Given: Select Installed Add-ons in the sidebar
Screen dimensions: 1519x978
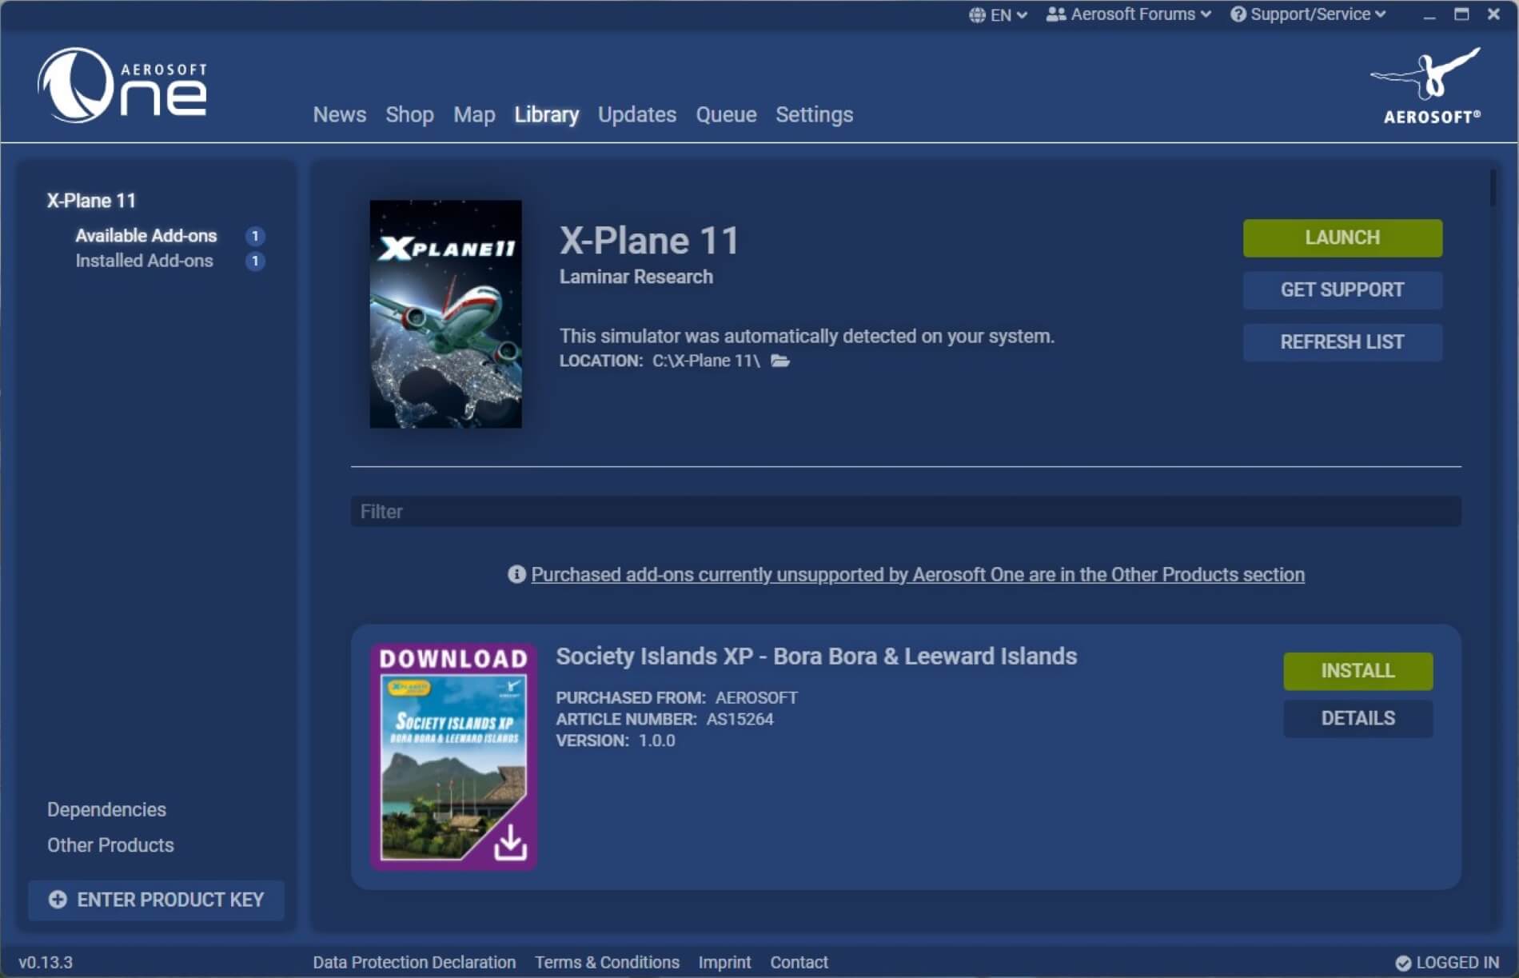Looking at the screenshot, I should (x=144, y=261).
